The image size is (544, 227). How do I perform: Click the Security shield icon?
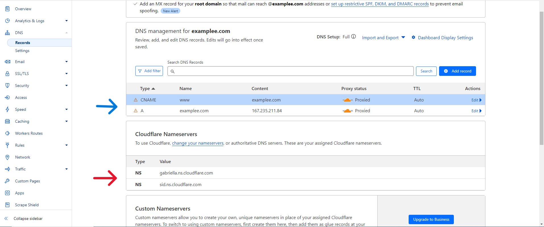click(x=7, y=86)
